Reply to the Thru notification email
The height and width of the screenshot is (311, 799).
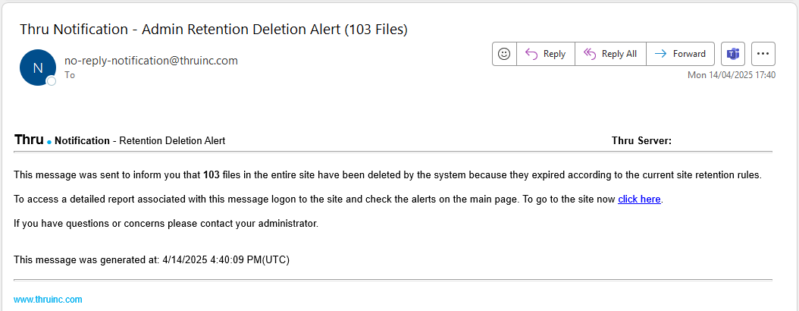tap(546, 54)
